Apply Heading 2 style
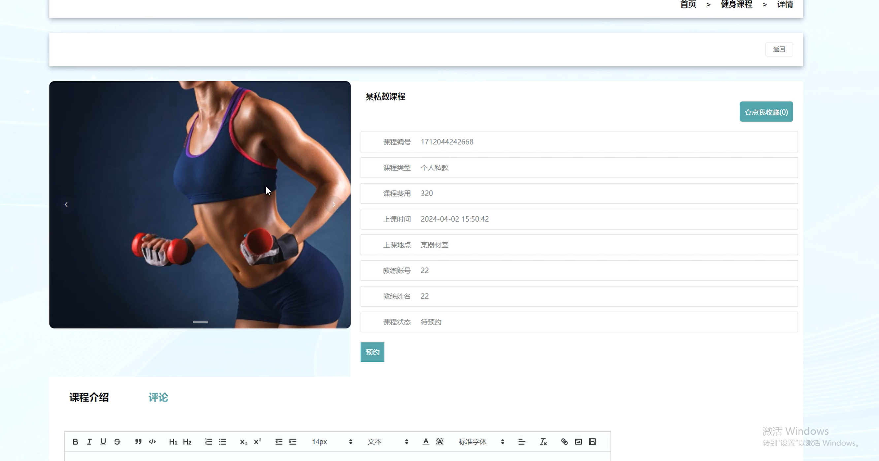 [x=187, y=442]
